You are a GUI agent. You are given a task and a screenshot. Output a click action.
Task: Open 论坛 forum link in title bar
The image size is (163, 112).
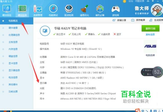coord(131,1)
